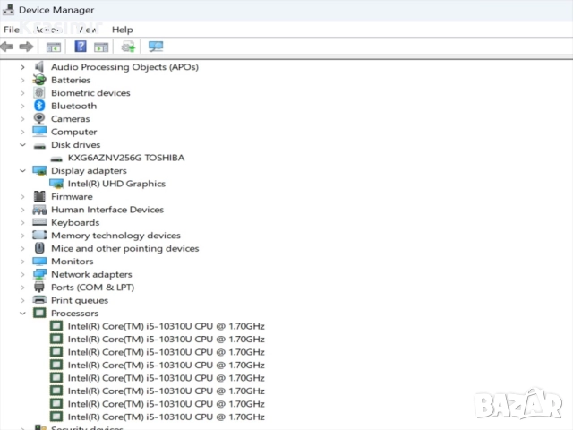
Task: Open the File menu
Action: click(x=12, y=30)
